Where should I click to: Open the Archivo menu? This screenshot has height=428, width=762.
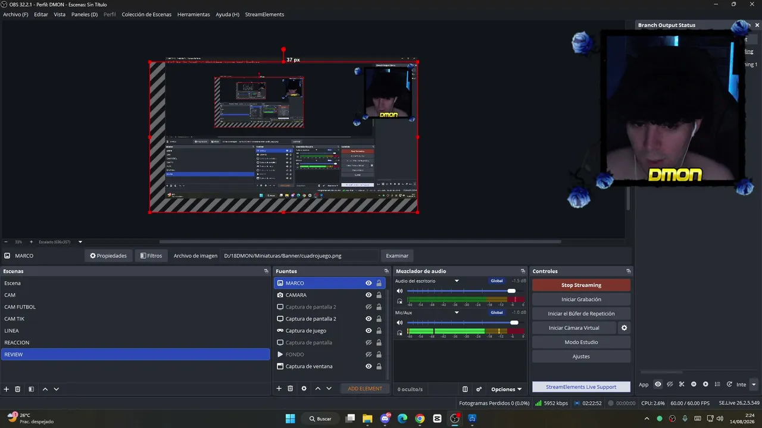15,14
